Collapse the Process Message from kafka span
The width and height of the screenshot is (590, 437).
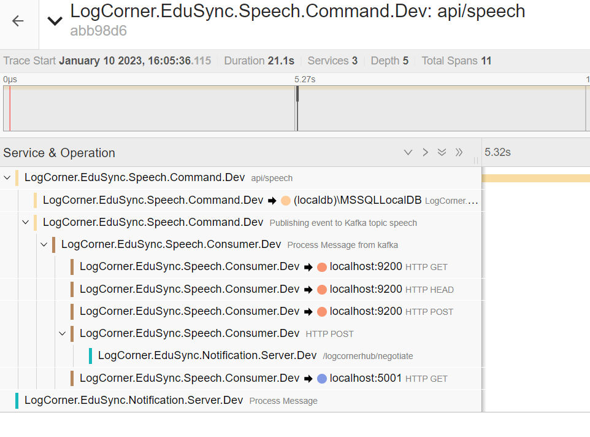[x=44, y=245]
